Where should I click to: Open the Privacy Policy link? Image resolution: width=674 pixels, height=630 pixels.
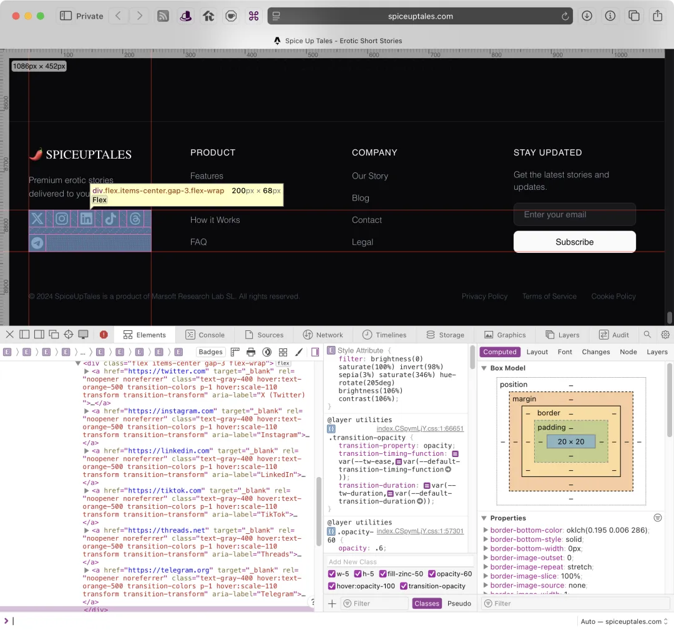tap(484, 297)
